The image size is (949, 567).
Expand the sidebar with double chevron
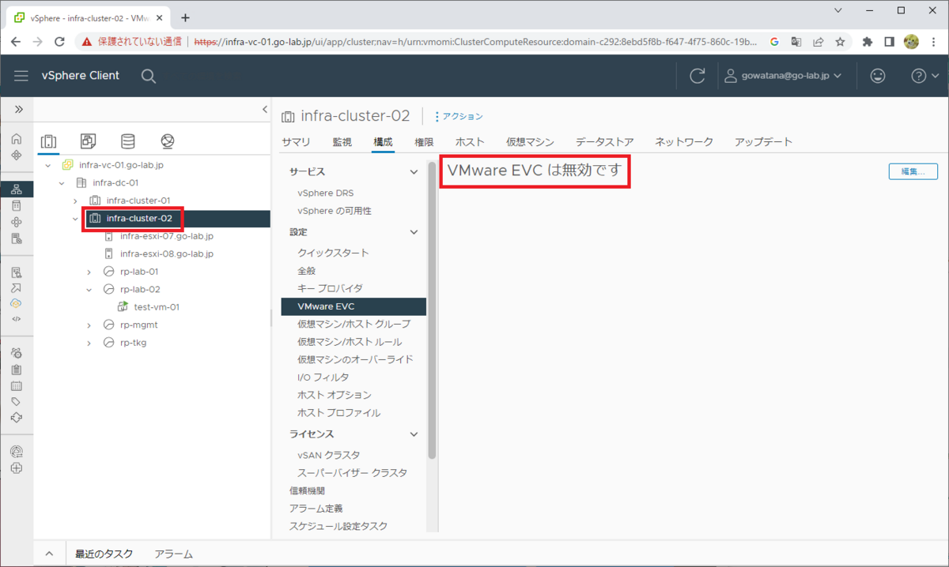tap(18, 109)
